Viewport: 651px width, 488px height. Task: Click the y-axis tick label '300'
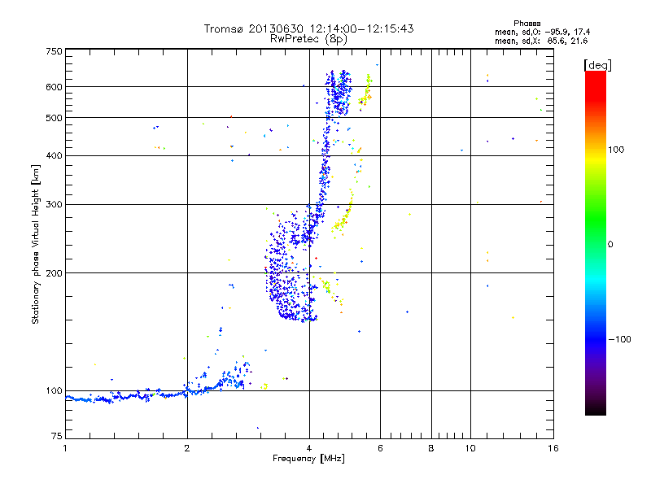[54, 204]
